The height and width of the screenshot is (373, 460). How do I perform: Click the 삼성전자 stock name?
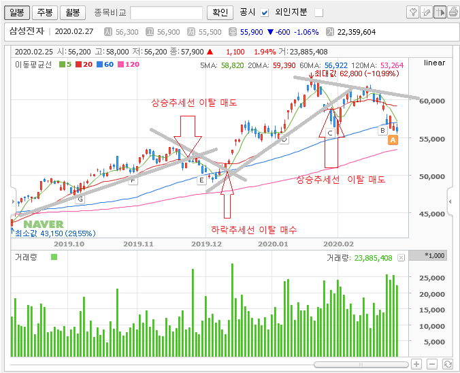click(27, 31)
